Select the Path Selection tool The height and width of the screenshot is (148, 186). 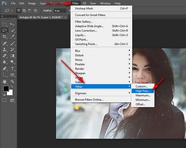(x=5, y=75)
